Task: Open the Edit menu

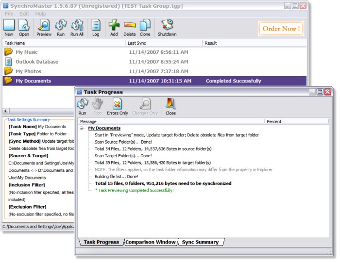Action: (24, 14)
